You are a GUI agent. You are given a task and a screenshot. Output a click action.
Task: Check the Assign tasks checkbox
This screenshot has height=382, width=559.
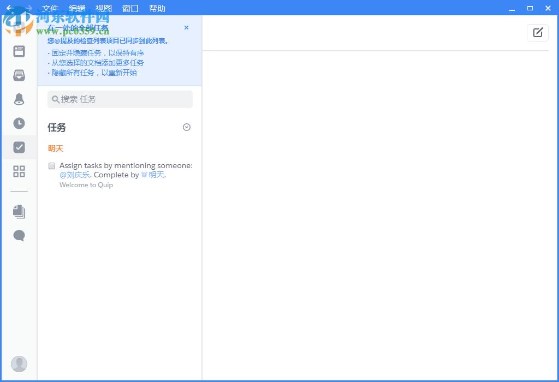click(52, 166)
